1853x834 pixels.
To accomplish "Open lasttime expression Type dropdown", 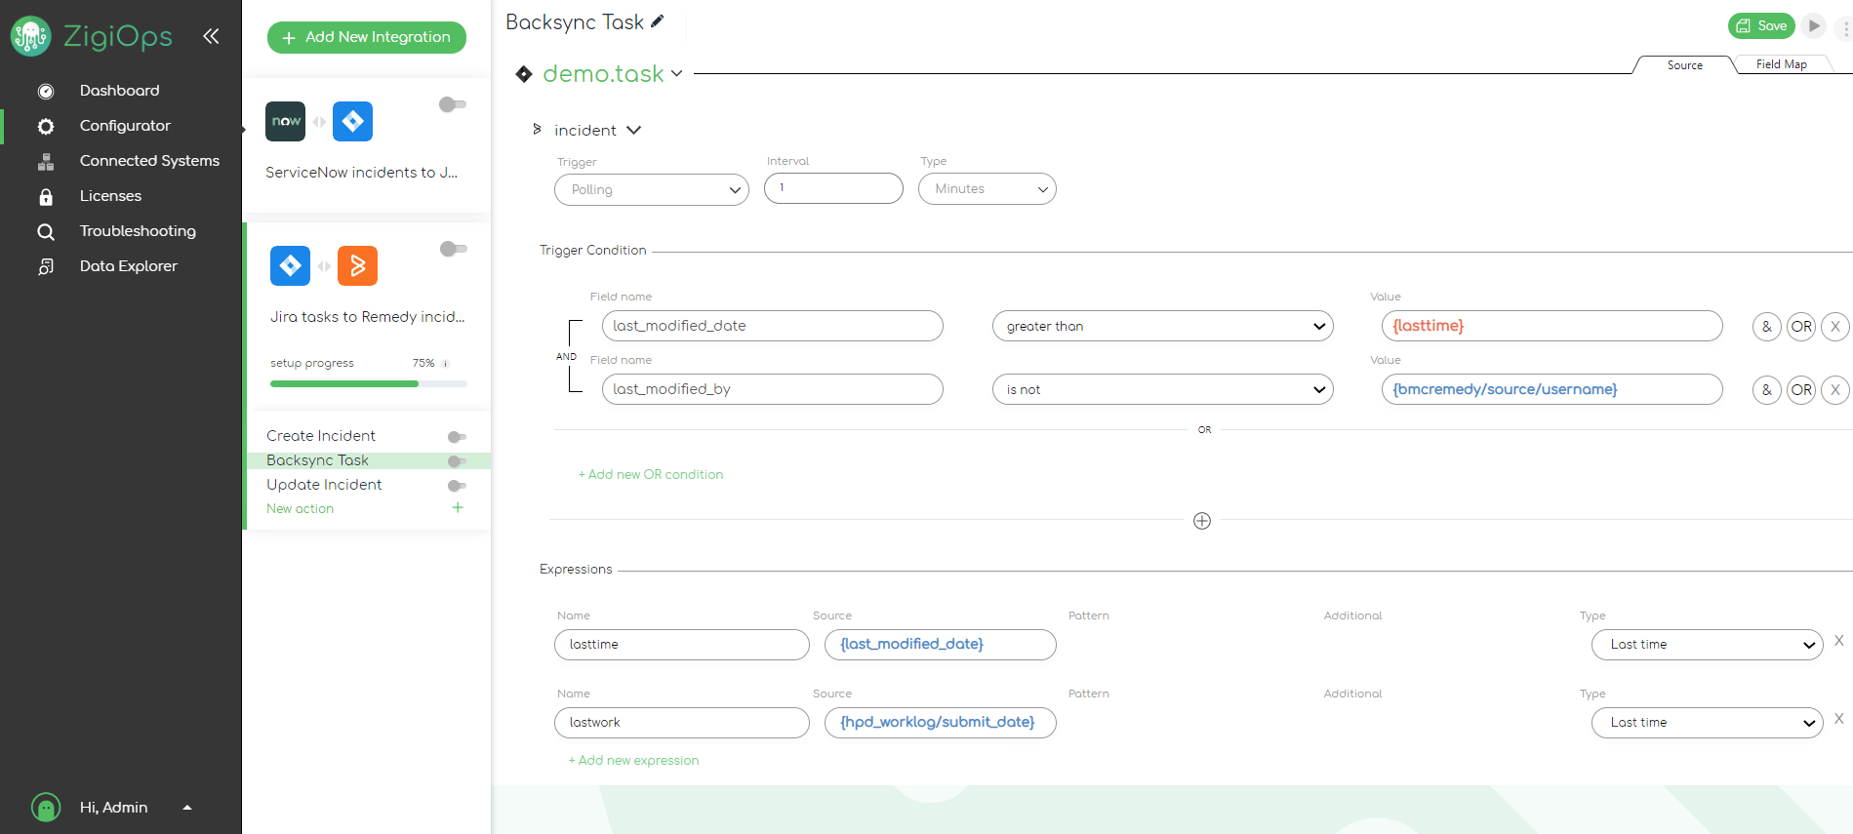I will (1708, 645).
